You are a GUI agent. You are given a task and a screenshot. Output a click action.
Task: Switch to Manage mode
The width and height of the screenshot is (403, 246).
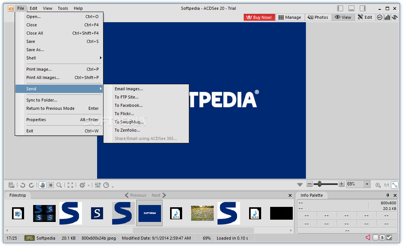coord(290,17)
